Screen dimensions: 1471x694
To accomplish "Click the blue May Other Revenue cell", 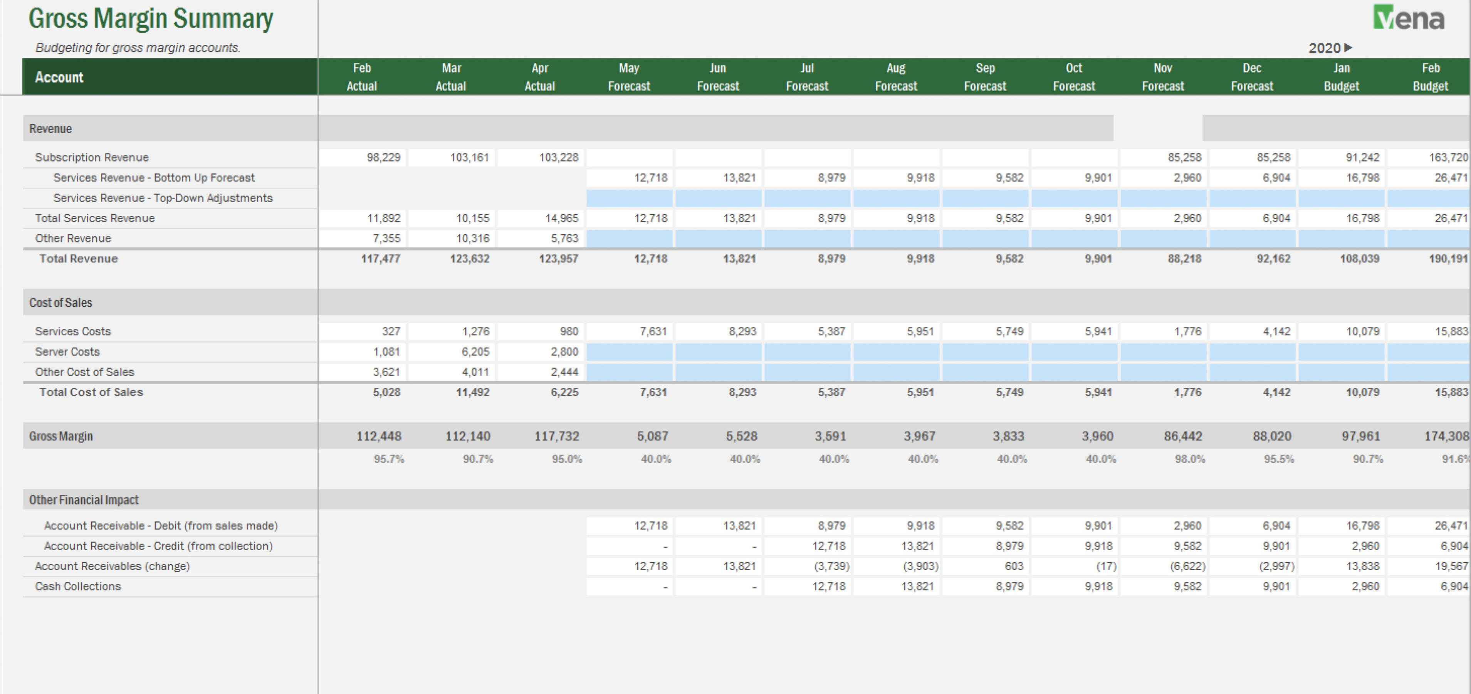I will point(629,238).
